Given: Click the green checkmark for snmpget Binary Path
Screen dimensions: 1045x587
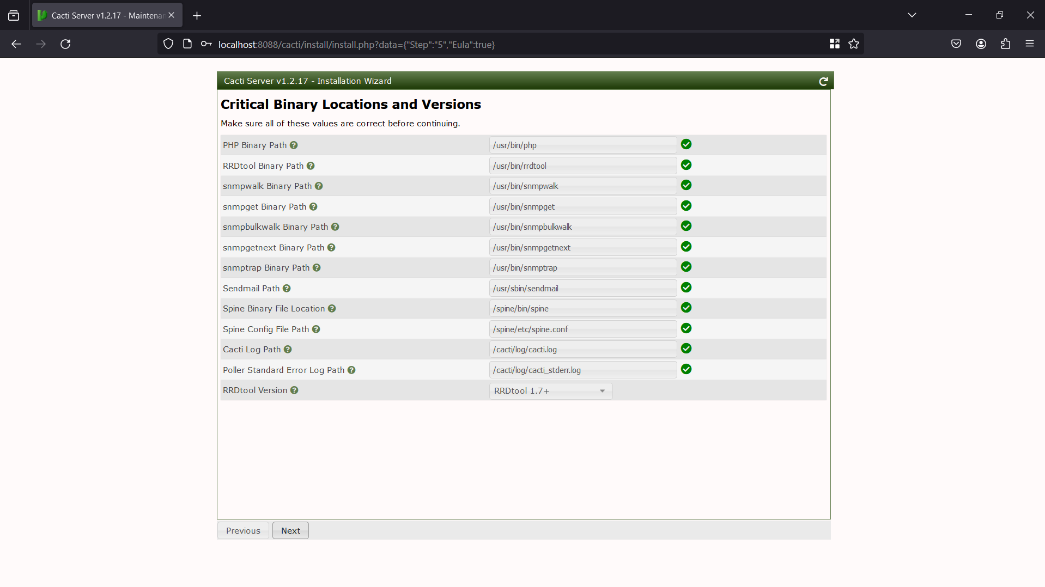Looking at the screenshot, I should click(686, 206).
